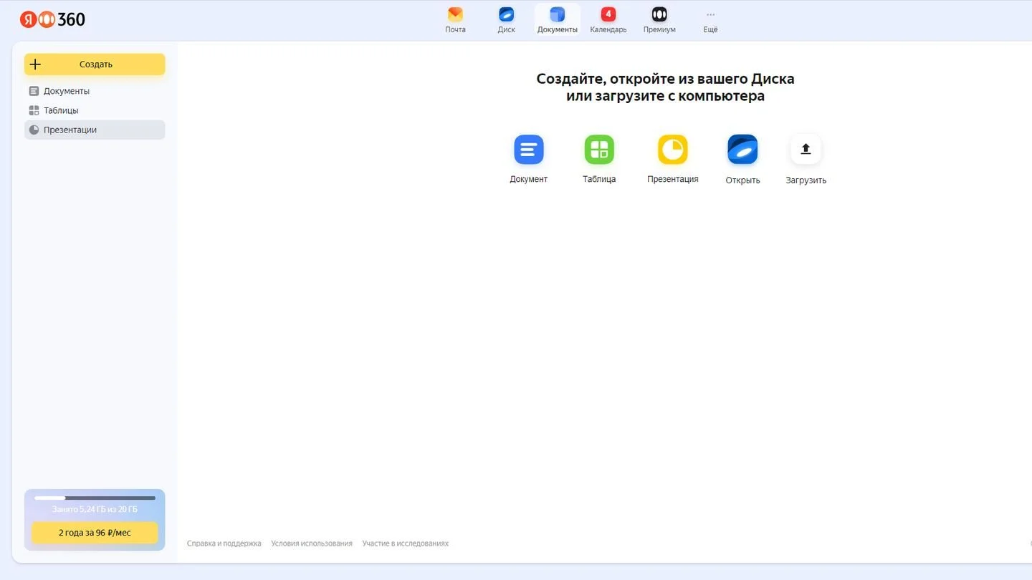This screenshot has height=580, width=1032.
Task: Expand the Ещё three-dots menu
Action: (710, 14)
